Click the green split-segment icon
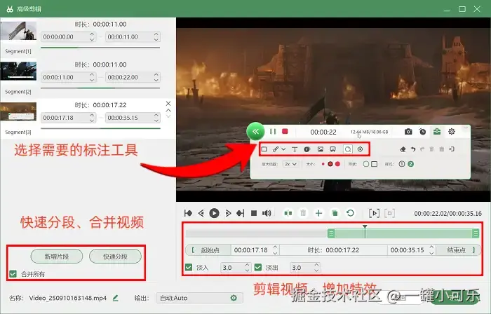The image size is (491, 314). [288, 213]
